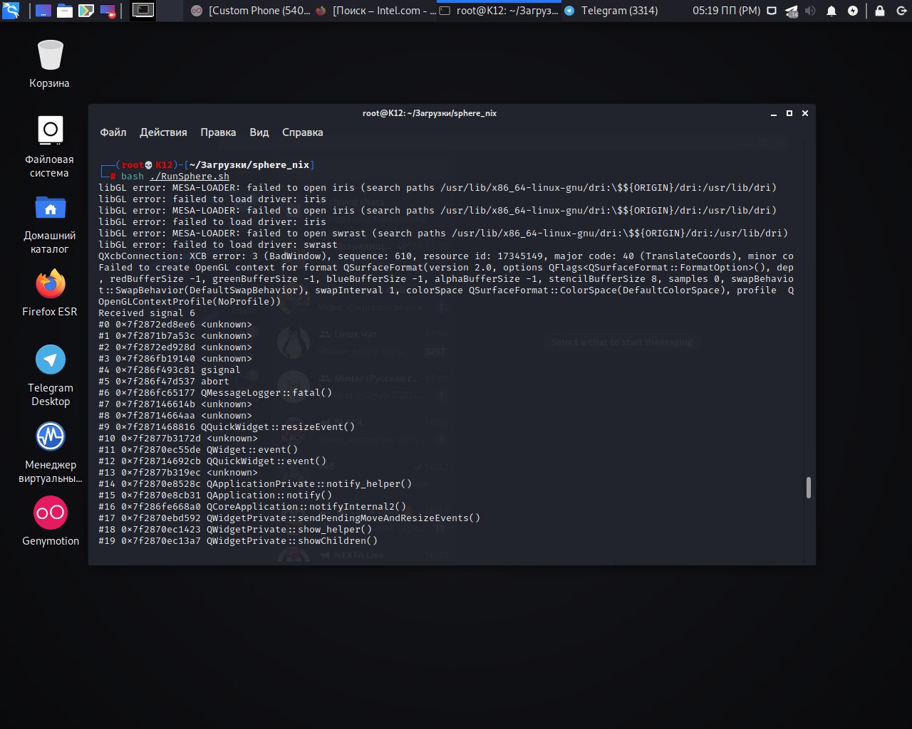Click 'QWidgetPrivate::showChildren()' trace line
This screenshot has height=729, width=912.
point(238,541)
